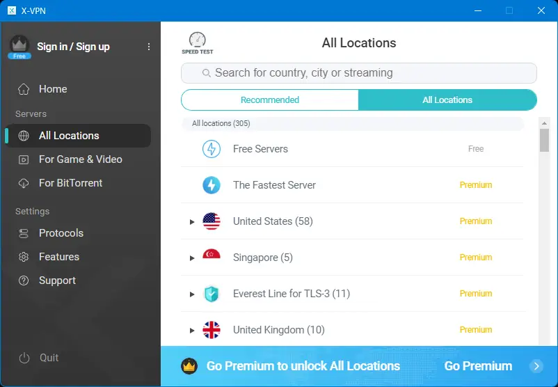Open For Game & Video servers
558x387 pixels.
pos(80,159)
